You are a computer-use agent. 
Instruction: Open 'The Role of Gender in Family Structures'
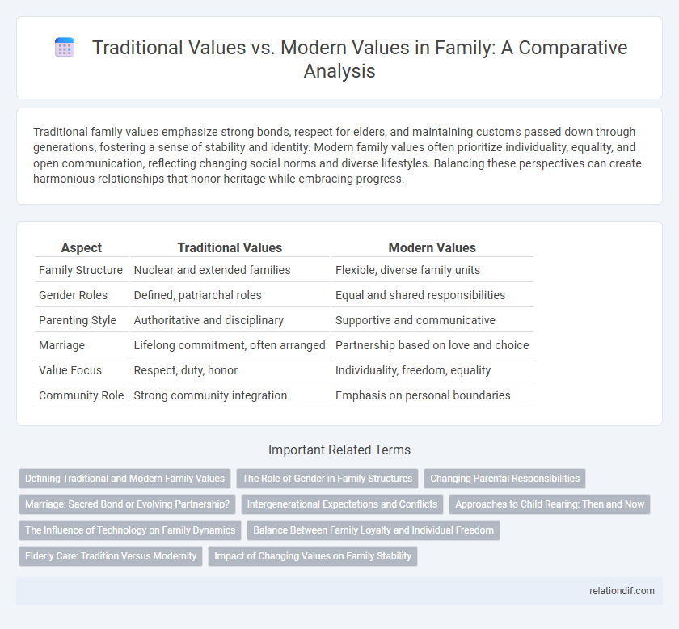coord(327,478)
